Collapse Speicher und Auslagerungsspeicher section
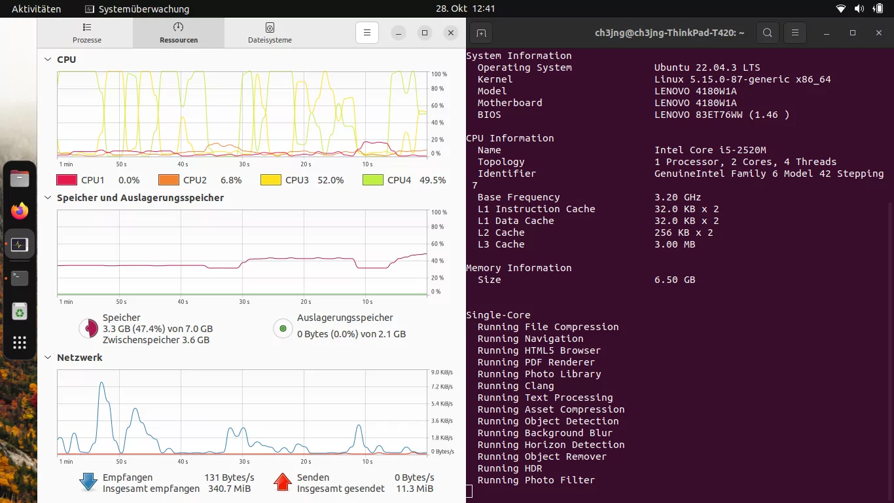The width and height of the screenshot is (894, 503). click(x=48, y=198)
